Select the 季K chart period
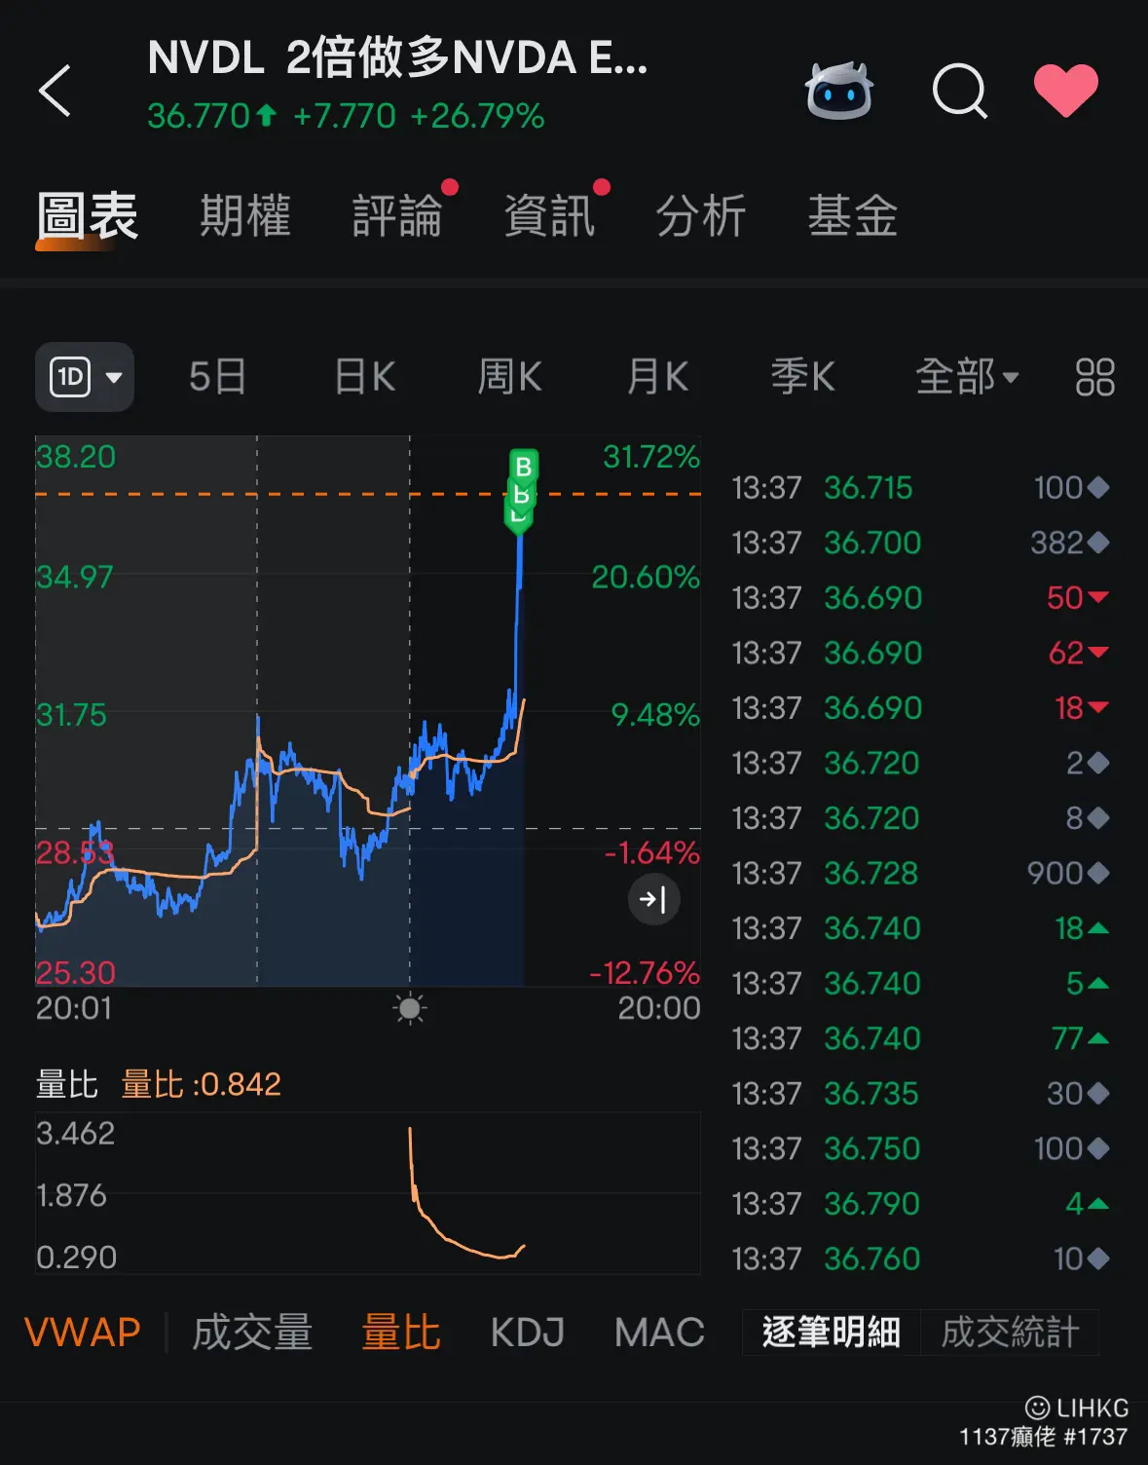The image size is (1148, 1465). coord(803,377)
